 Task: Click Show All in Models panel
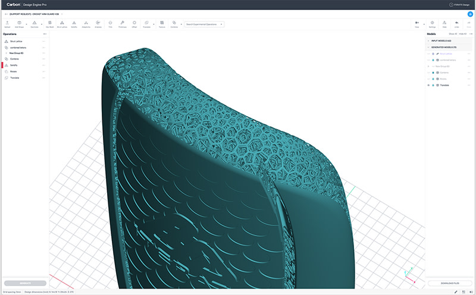(453, 34)
